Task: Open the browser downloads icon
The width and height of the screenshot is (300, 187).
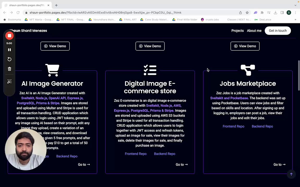Action: tap(276, 12)
